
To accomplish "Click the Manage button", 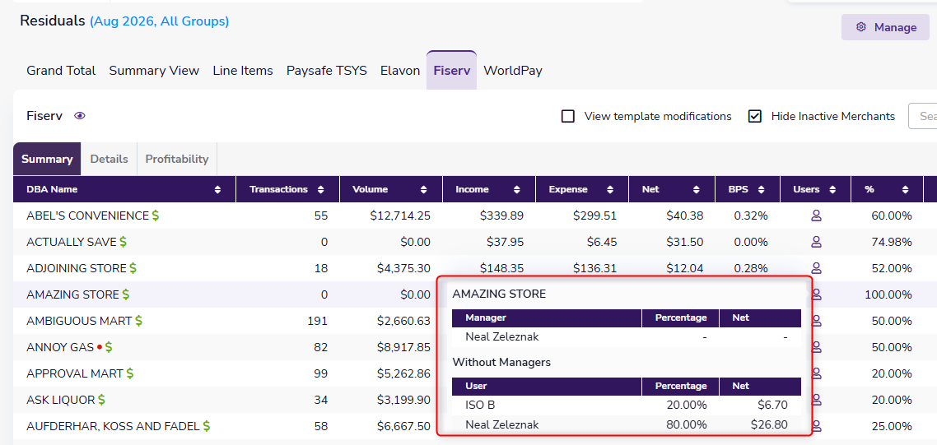I will pyautogui.click(x=886, y=27).
